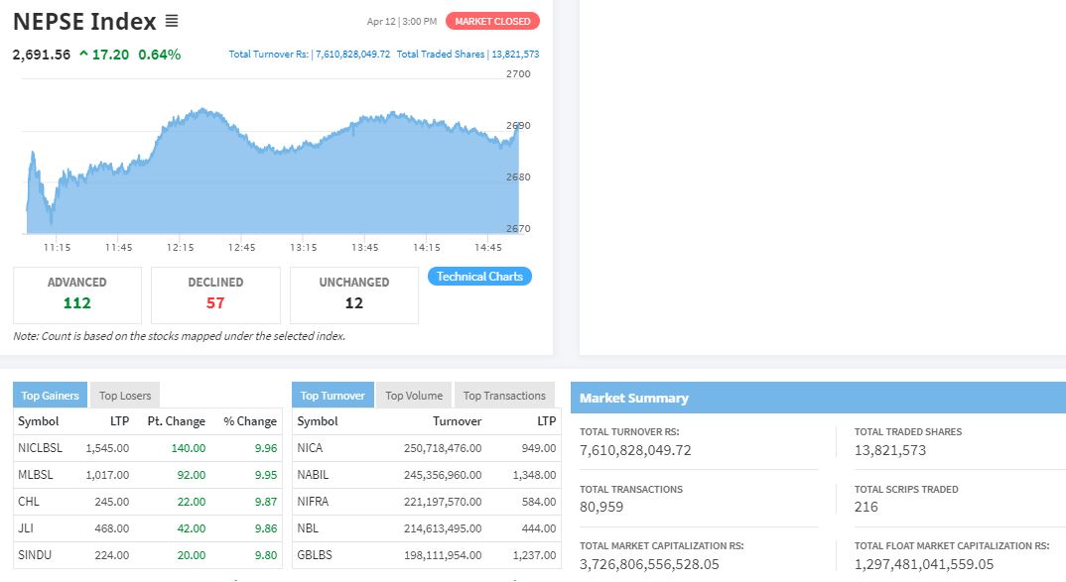Click NIFRA's turnover 221,197,570.00 cell

(443, 501)
